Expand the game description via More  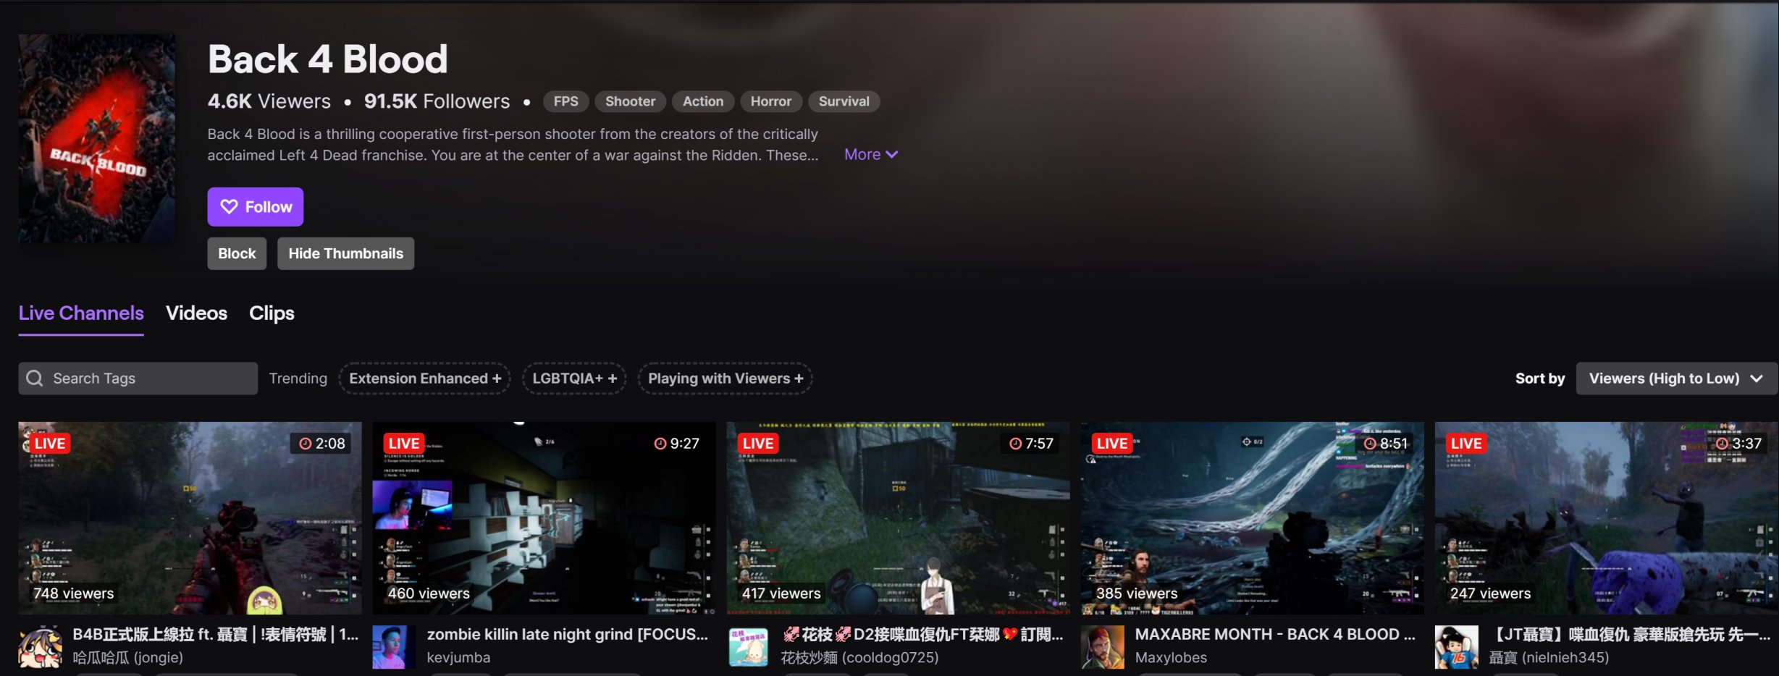tap(871, 154)
